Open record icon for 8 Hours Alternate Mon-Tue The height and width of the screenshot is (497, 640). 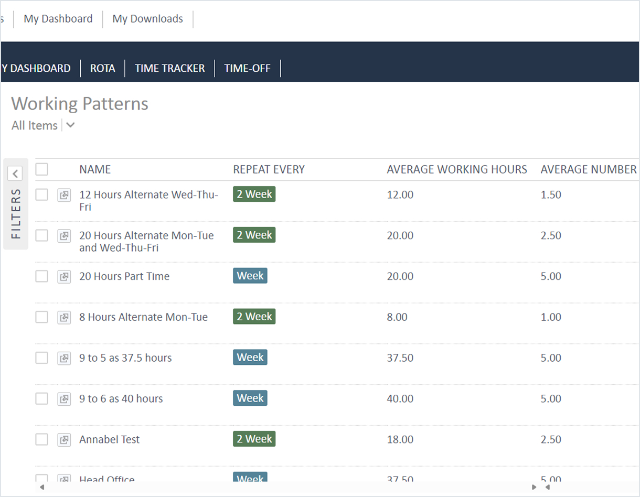tap(64, 318)
